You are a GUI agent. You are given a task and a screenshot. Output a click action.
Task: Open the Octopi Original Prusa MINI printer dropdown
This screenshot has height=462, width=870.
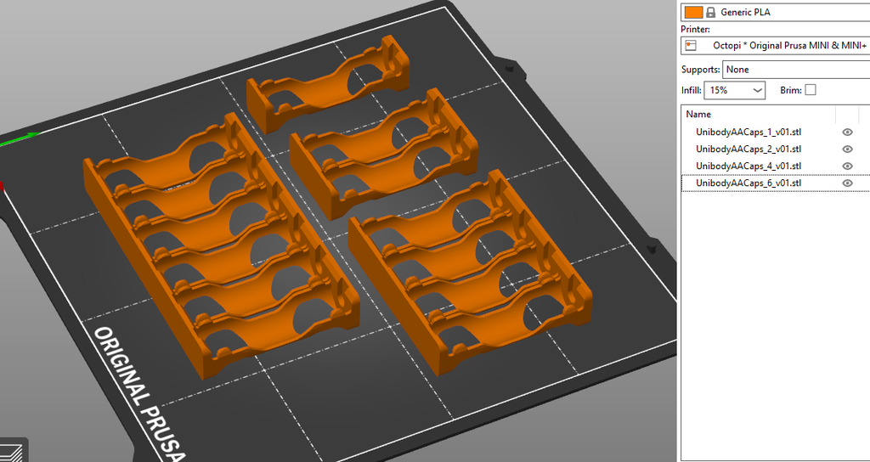coord(776,46)
